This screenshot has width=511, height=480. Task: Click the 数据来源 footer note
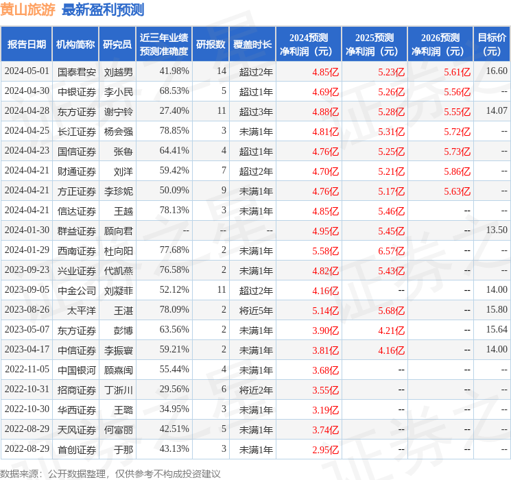pos(110,473)
